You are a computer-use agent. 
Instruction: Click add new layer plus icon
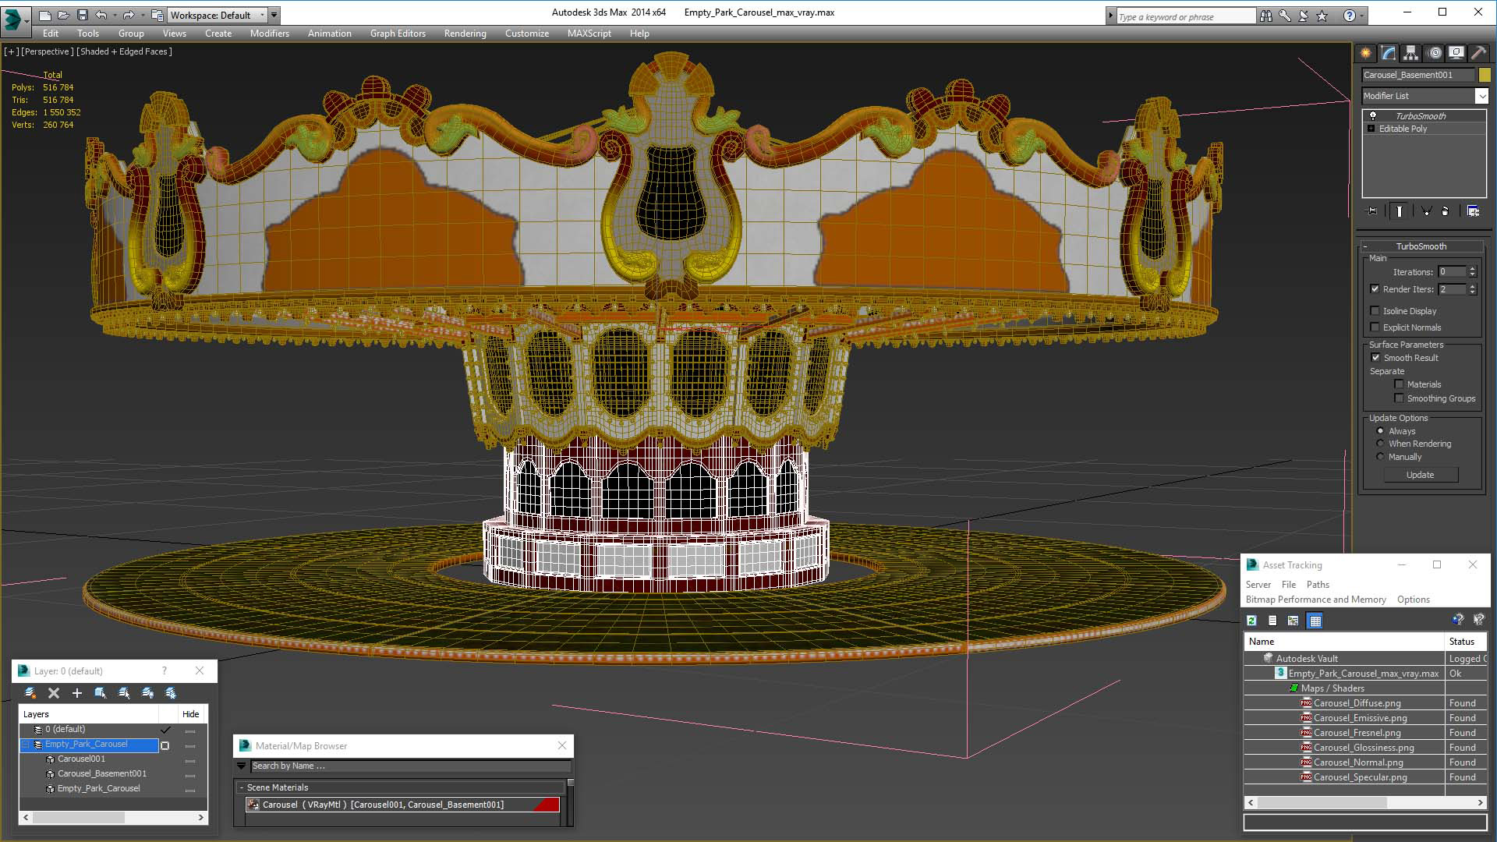pyautogui.click(x=76, y=693)
